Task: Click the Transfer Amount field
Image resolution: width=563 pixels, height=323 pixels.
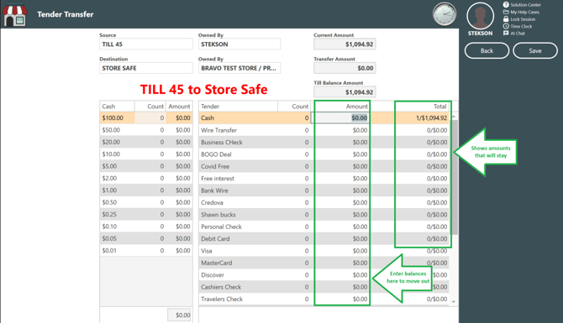Action: [345, 68]
